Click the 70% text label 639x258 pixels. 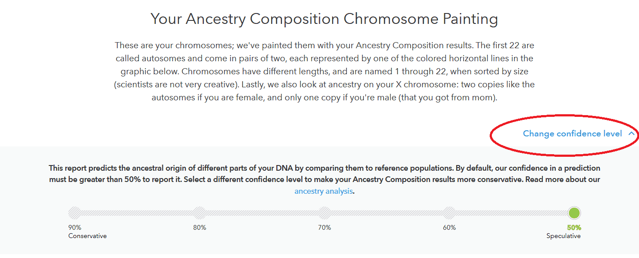coord(325,228)
